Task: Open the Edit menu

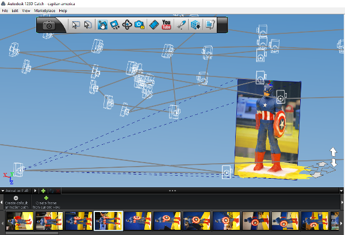Action: coord(15,10)
